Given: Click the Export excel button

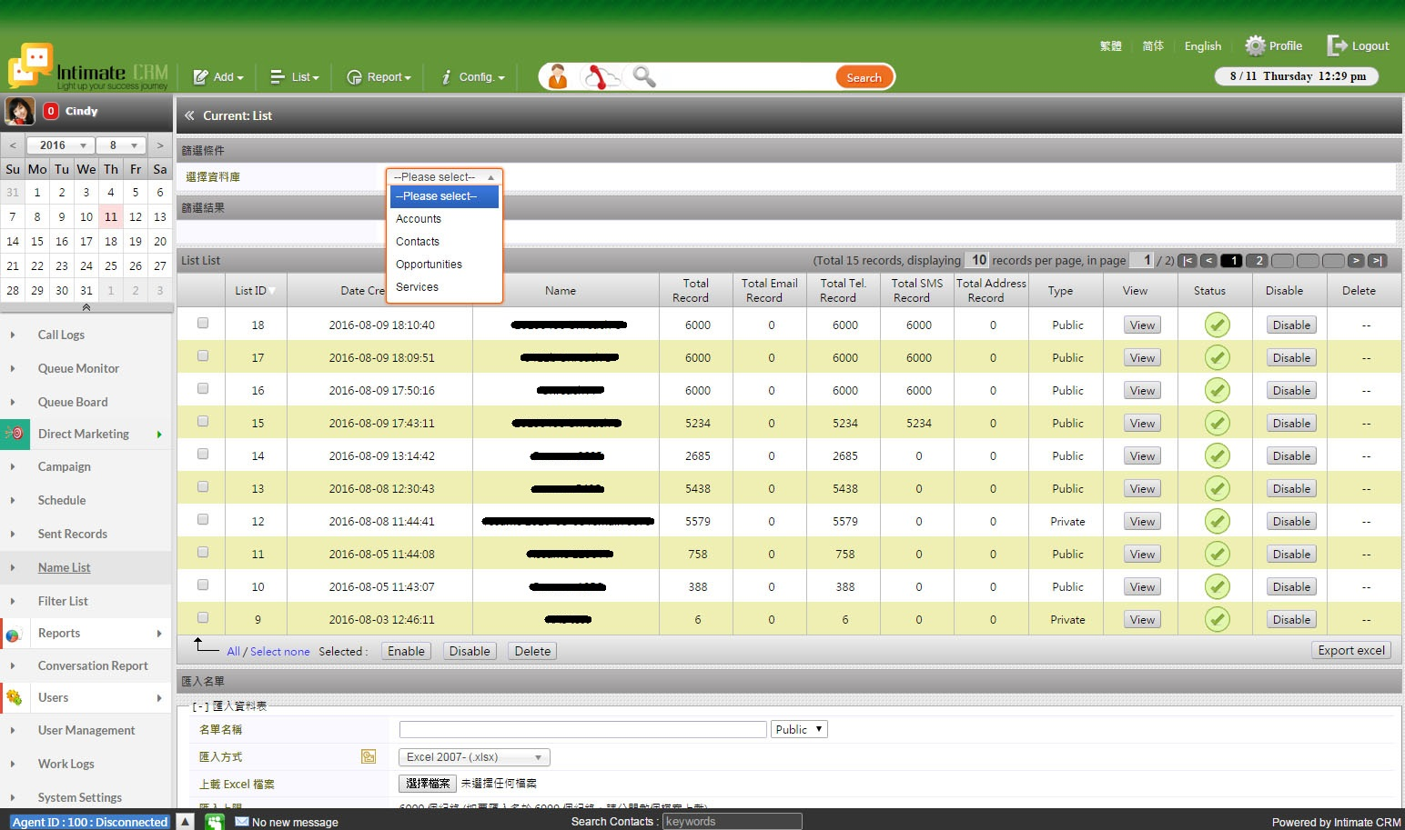Looking at the screenshot, I should (1351, 651).
